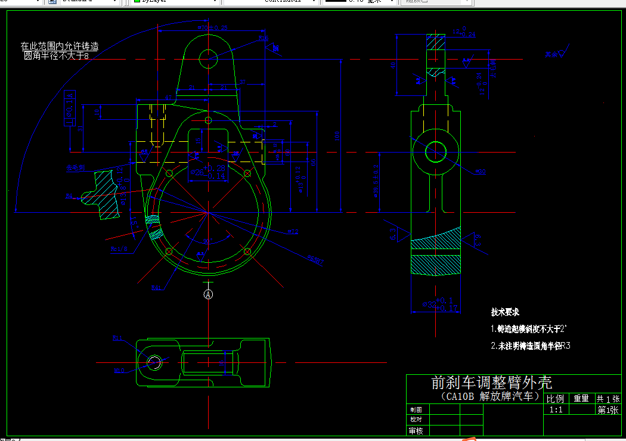The height and width of the screenshot is (441, 626).
Task: Select the ø65H7 bore label
Action: (315, 259)
